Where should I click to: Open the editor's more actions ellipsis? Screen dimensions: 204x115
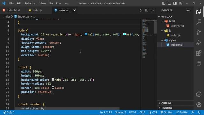(152, 10)
